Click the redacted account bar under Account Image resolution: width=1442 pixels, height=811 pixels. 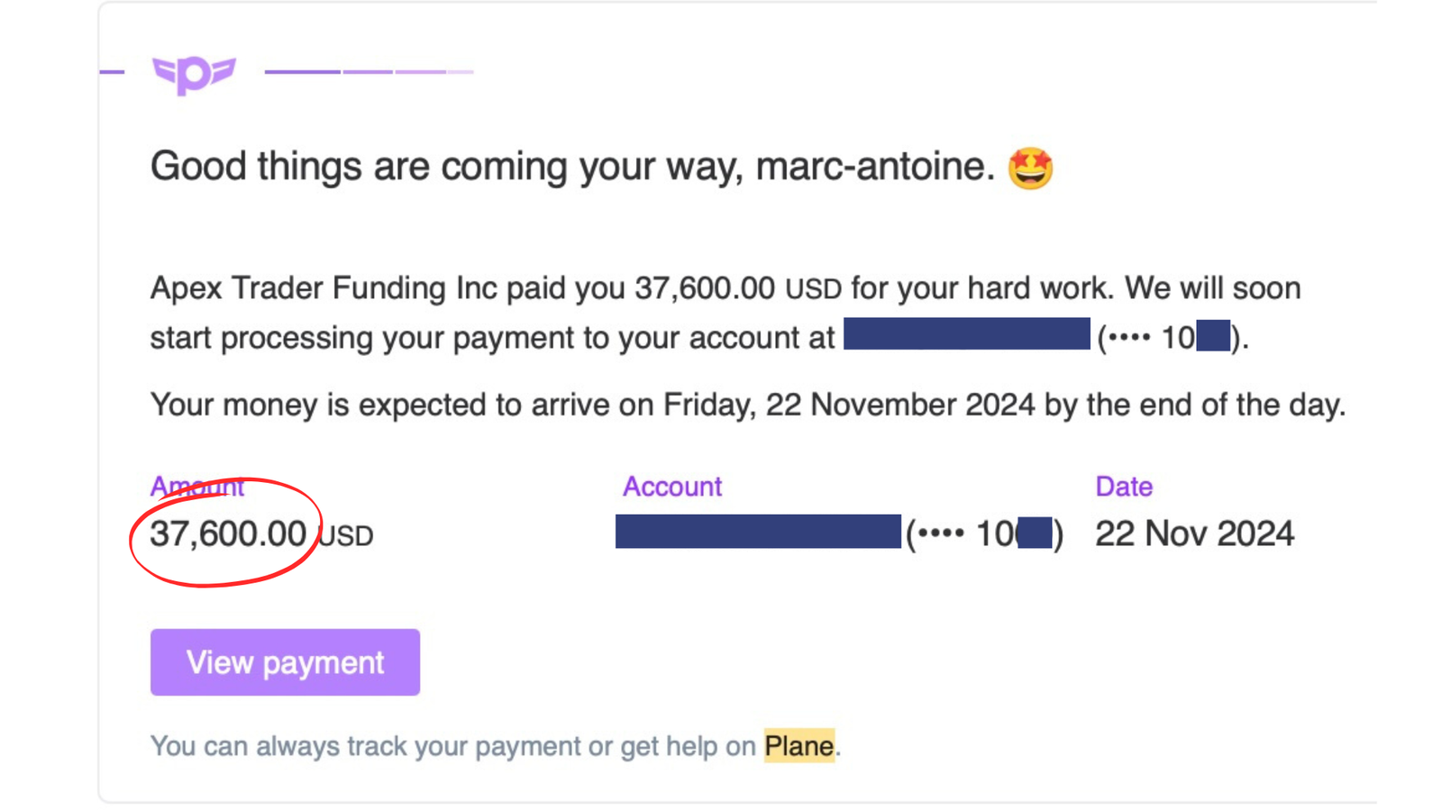coord(758,532)
